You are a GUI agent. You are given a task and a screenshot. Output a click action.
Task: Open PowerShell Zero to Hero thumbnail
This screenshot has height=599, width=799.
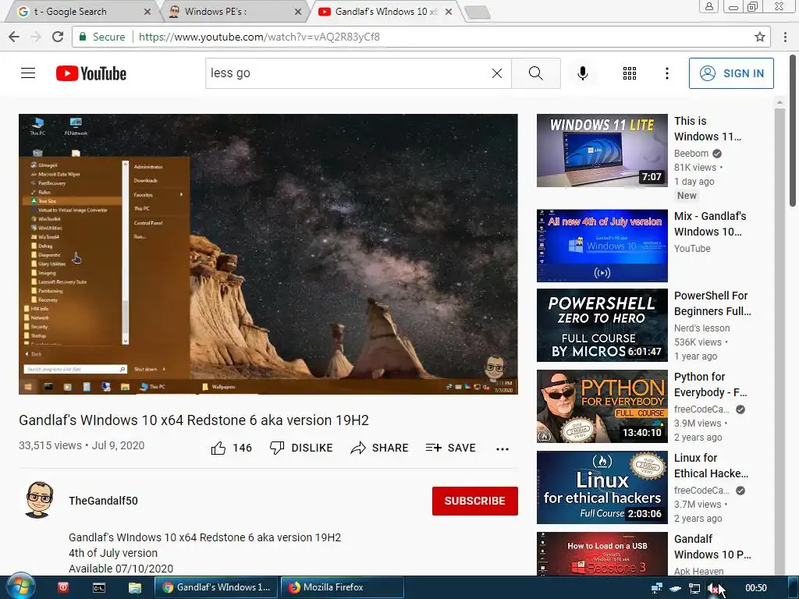pyautogui.click(x=602, y=325)
